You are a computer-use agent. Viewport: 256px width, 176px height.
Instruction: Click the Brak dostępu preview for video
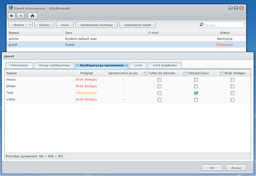[x=87, y=99]
